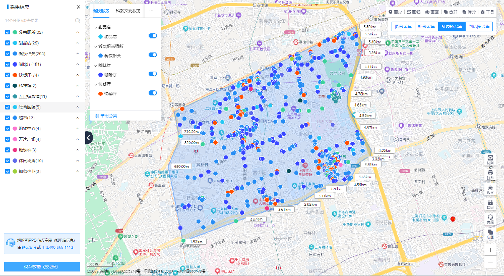Uncheck the 咖啡厅 category checkbox
The height and width of the screenshot is (276, 504).
tap(8, 64)
